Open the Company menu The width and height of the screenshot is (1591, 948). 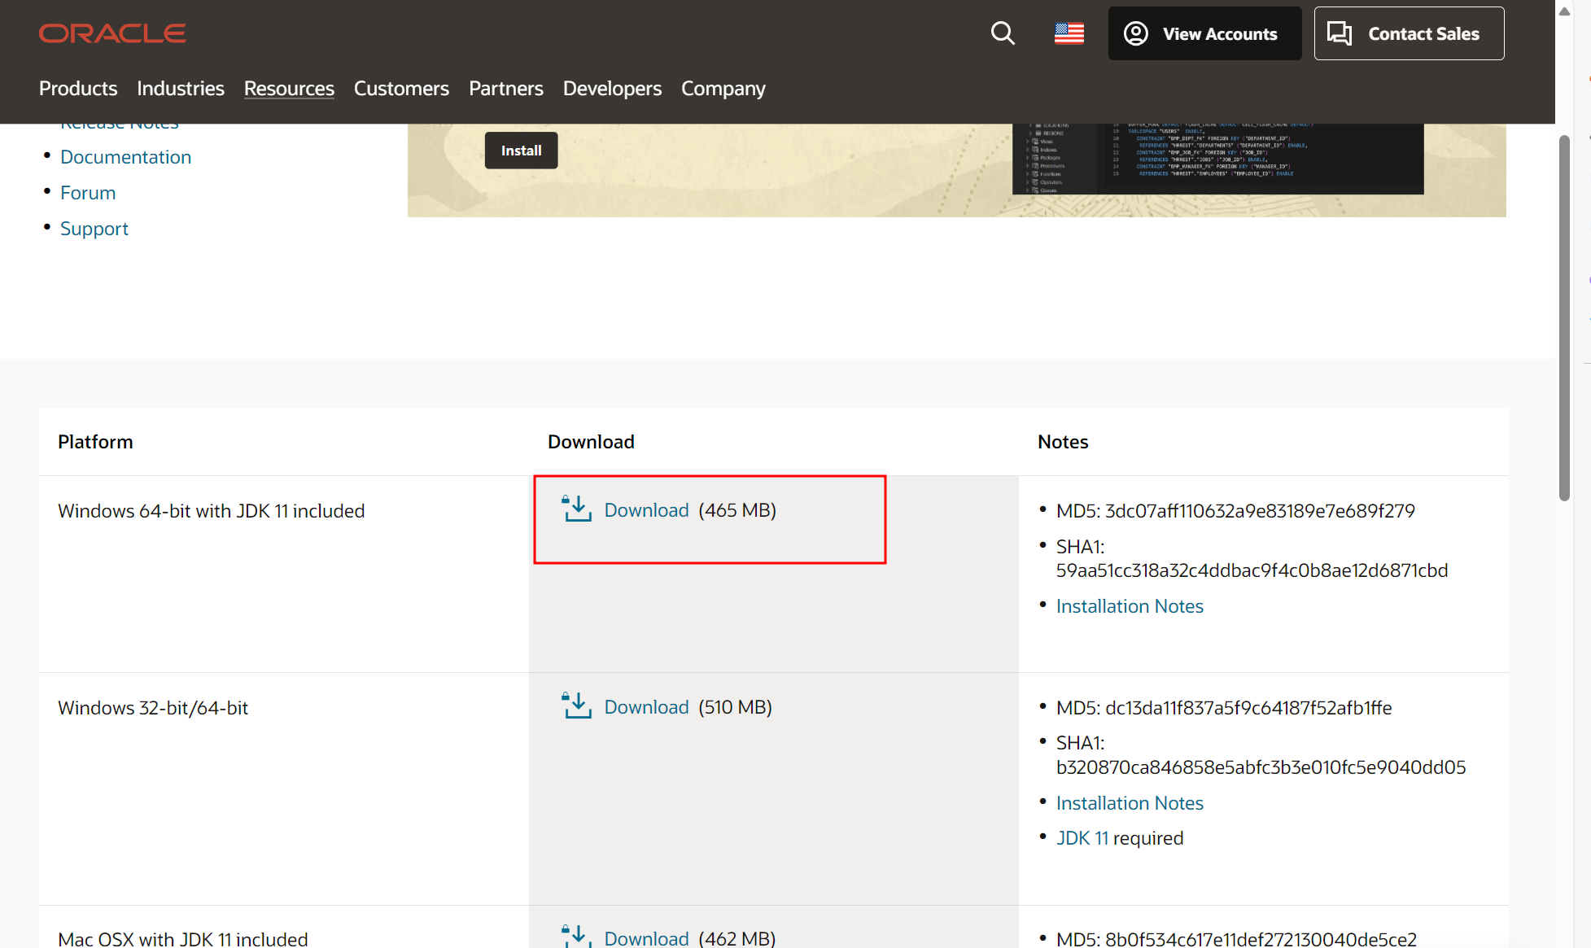point(723,88)
